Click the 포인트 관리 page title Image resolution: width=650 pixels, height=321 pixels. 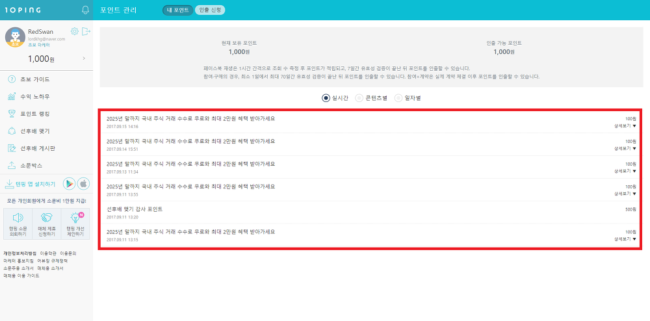(118, 10)
